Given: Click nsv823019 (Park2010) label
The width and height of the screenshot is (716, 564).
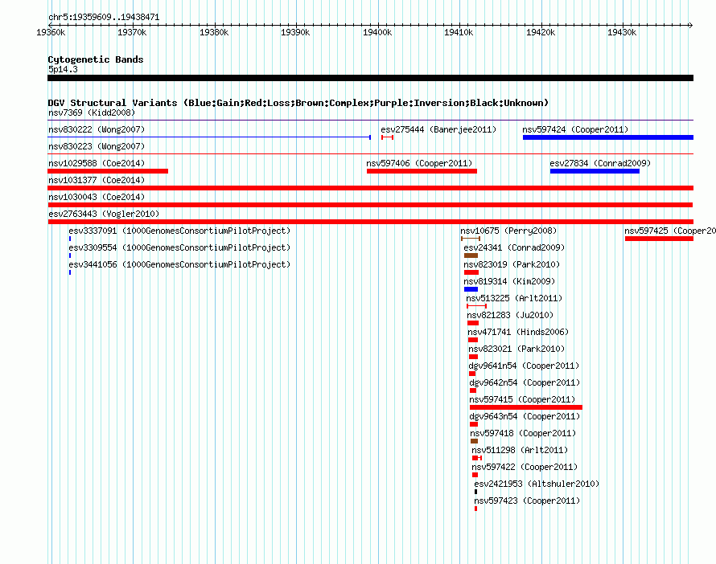Looking at the screenshot, I should pos(512,264).
